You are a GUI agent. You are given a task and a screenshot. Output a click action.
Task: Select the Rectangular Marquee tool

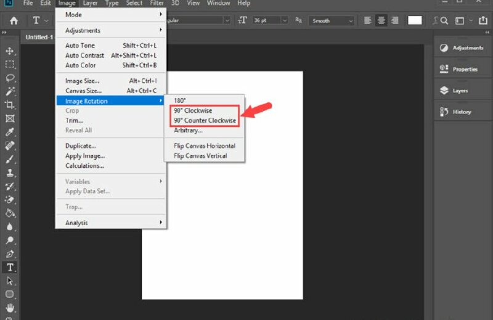10,65
